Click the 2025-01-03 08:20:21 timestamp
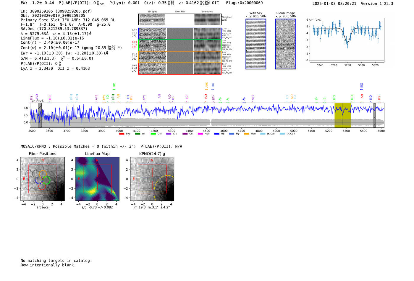The height and width of the screenshot is (281, 414). (x=334, y=4)
